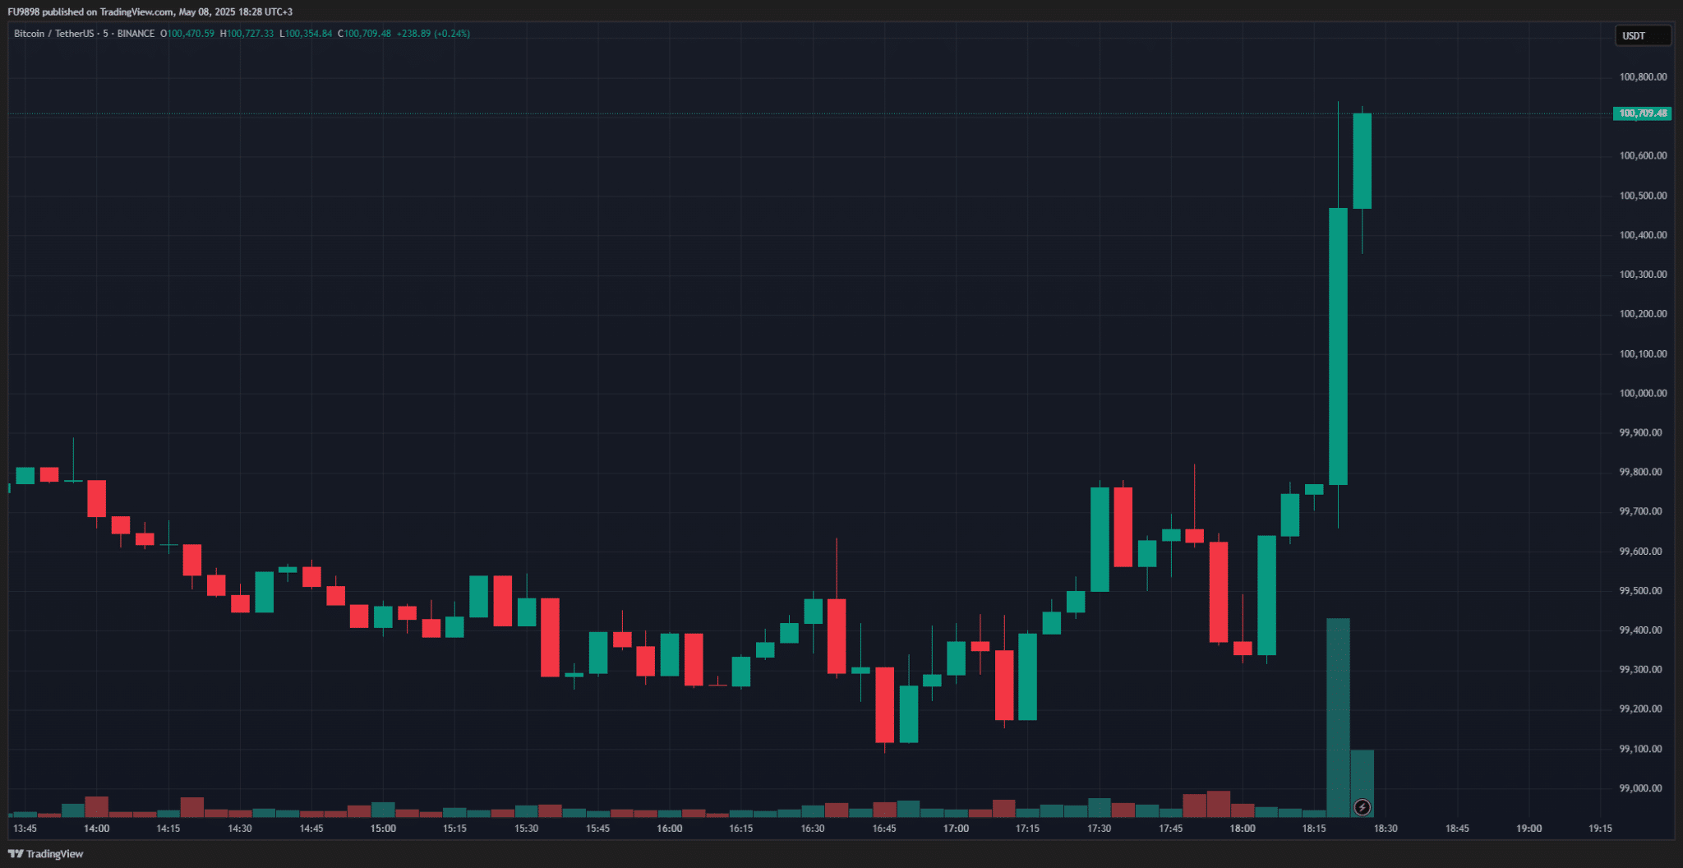Viewport: 1683px width, 868px height.
Task: Click the BINANCE exchange label in header
Action: pyautogui.click(x=136, y=34)
